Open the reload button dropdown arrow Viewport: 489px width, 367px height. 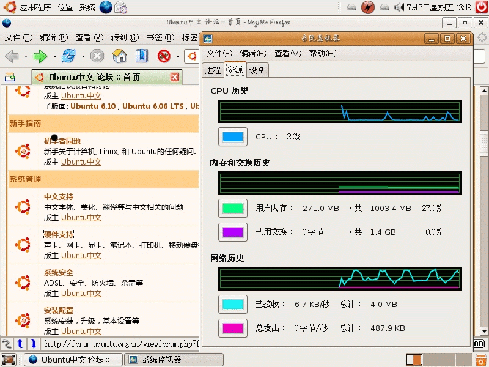tap(83, 57)
